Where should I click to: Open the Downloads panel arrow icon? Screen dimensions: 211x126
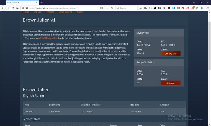click(x=140, y=8)
